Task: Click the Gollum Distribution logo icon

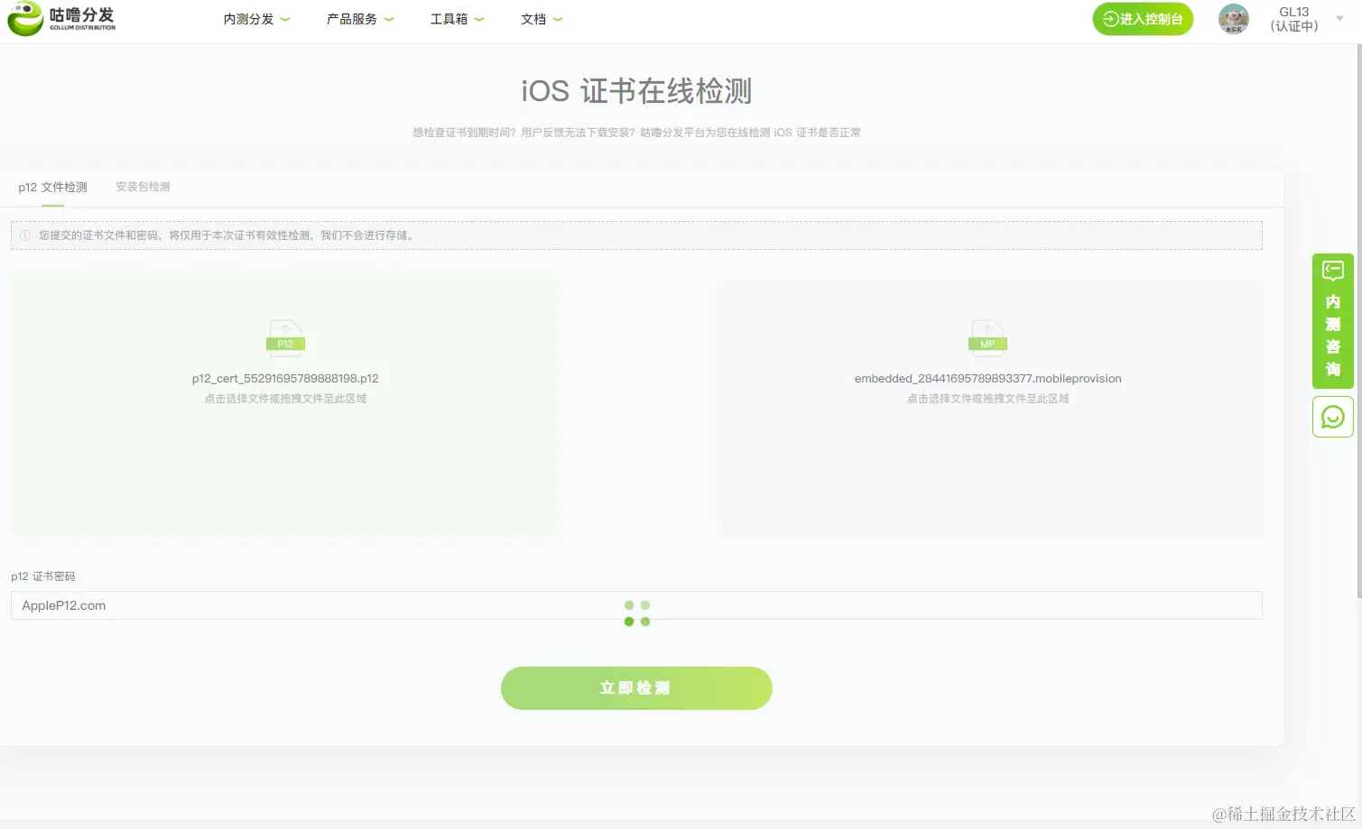Action: [24, 18]
